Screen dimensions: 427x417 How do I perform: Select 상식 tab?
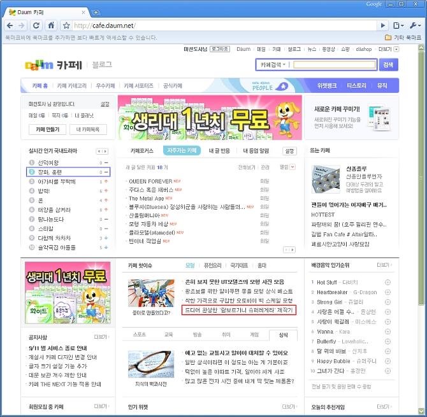[x=283, y=335]
